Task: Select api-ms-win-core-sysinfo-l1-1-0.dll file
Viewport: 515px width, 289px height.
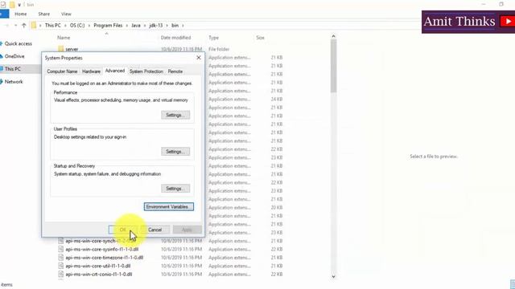Action: tap(102, 250)
